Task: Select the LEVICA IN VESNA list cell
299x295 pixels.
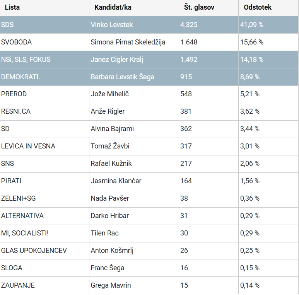Action: (x=28, y=146)
